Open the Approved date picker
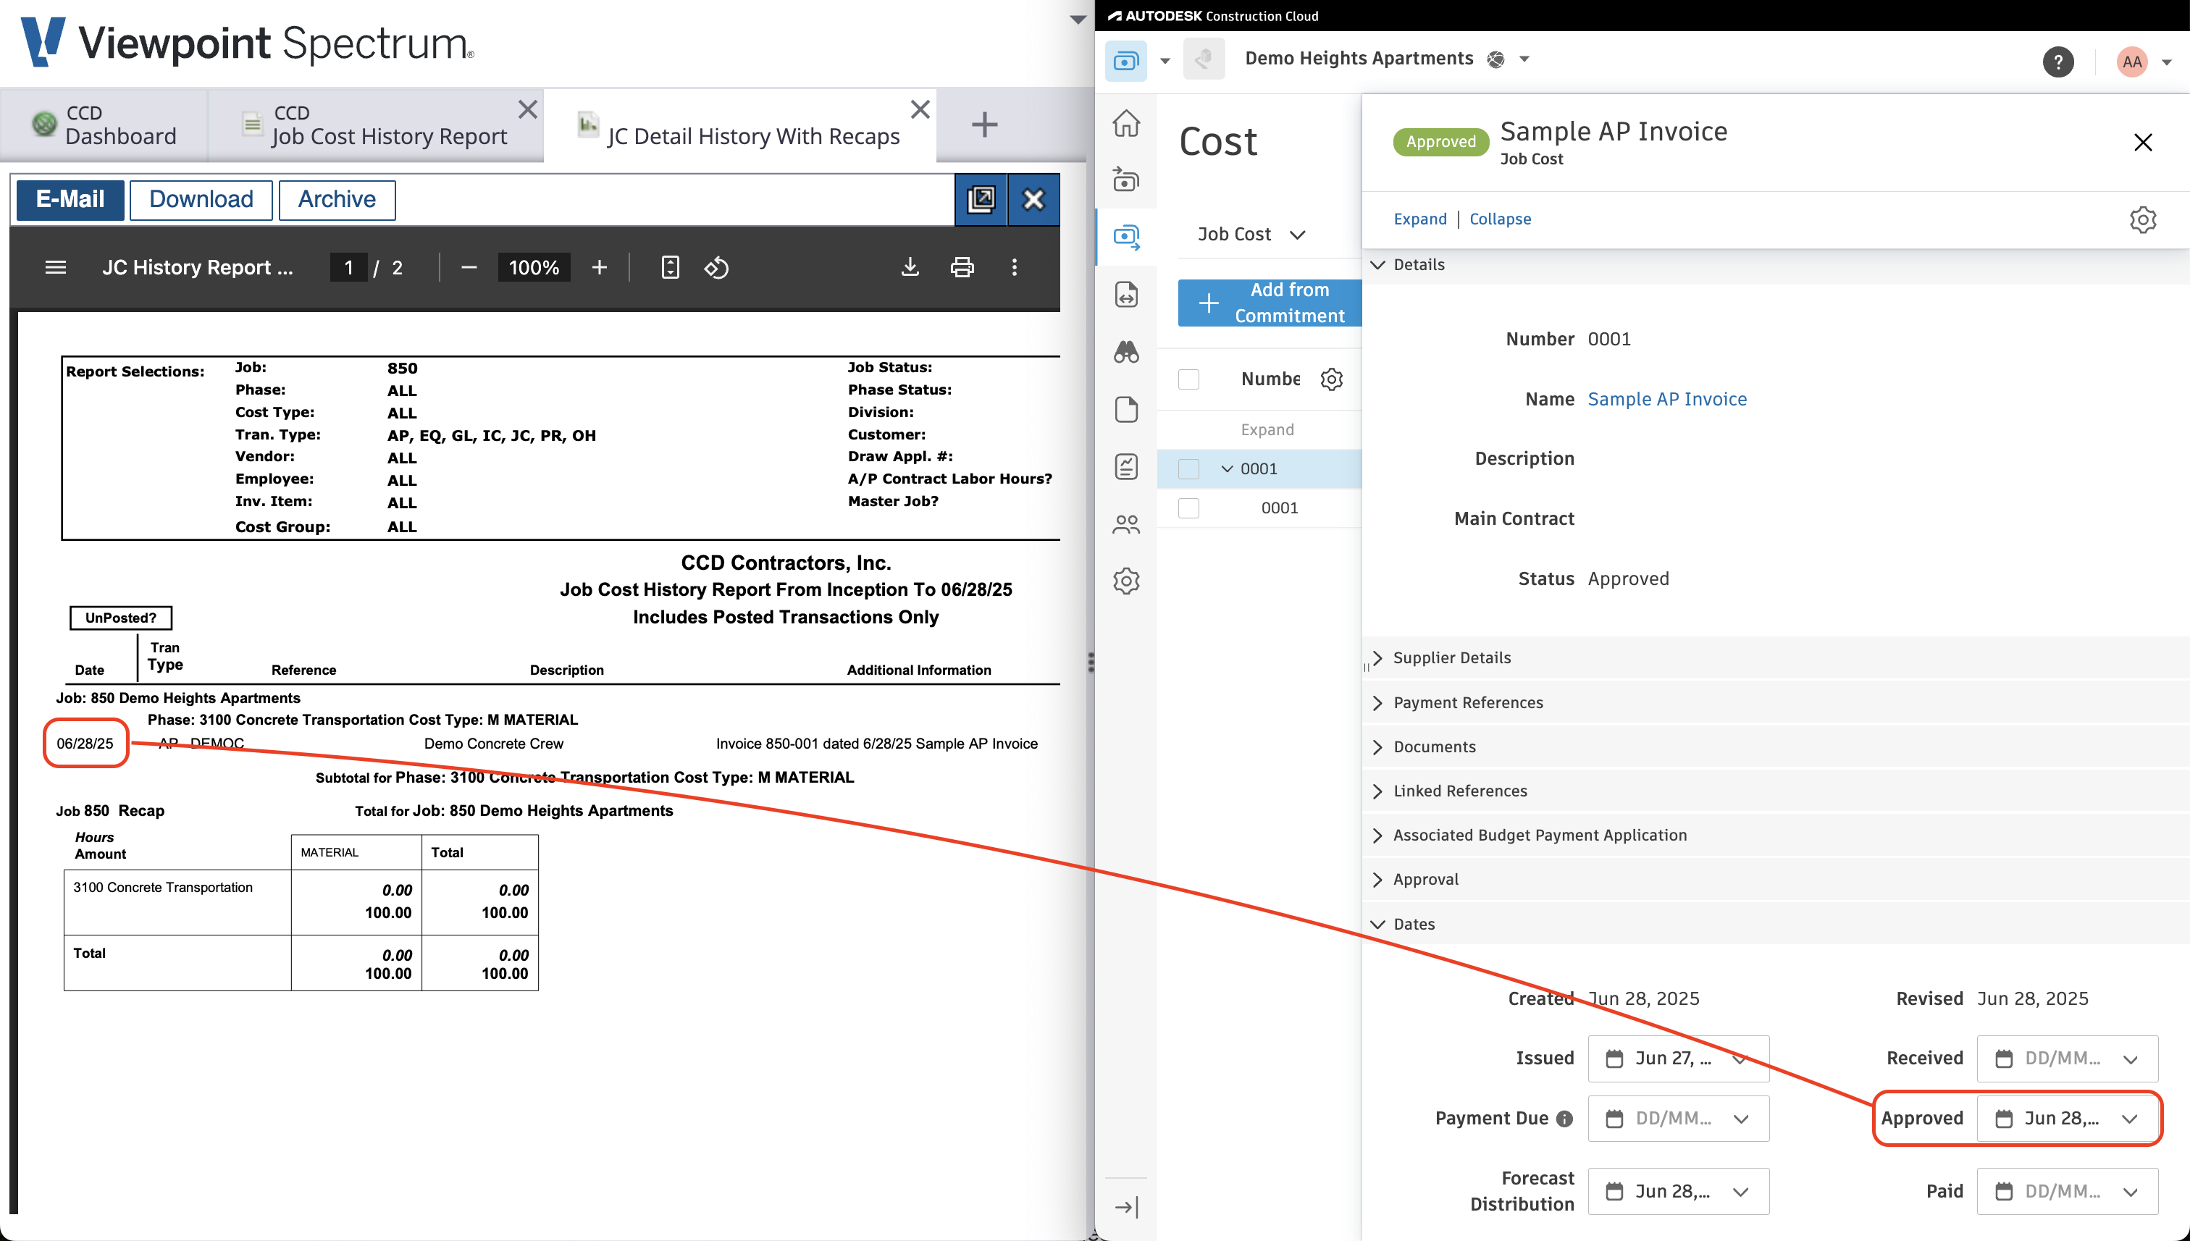2190x1241 pixels. pyautogui.click(x=2067, y=1119)
